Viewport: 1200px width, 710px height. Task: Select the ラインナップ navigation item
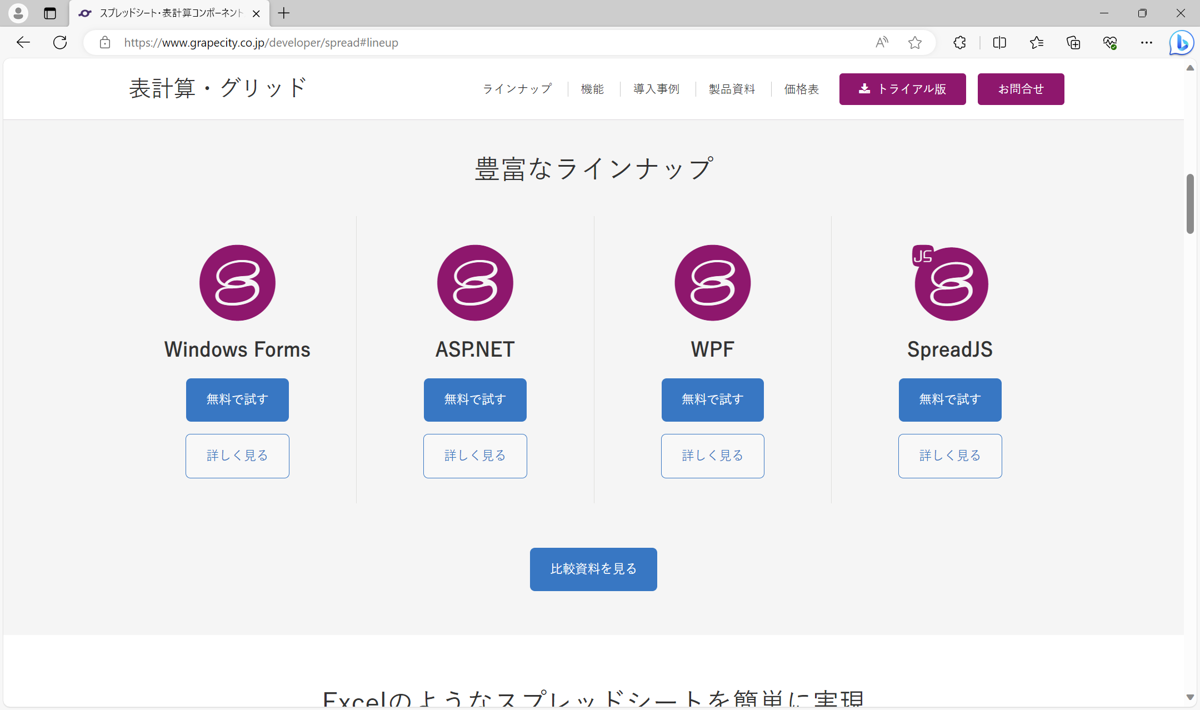[x=517, y=89]
